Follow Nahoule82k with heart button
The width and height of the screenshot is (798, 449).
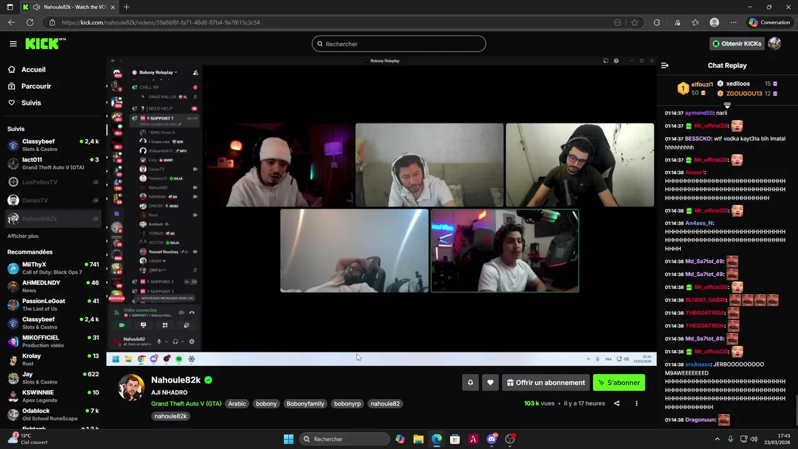tap(491, 383)
